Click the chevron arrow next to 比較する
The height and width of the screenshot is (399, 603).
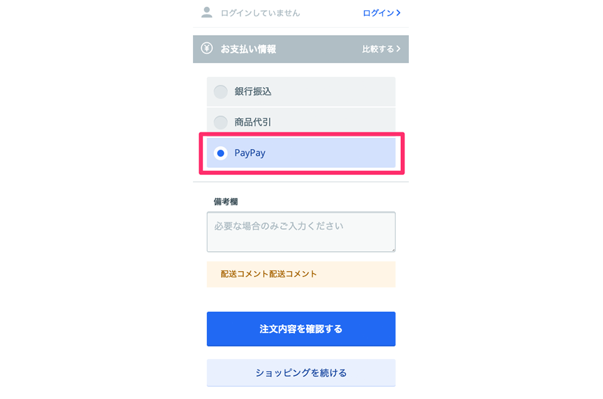coord(399,49)
